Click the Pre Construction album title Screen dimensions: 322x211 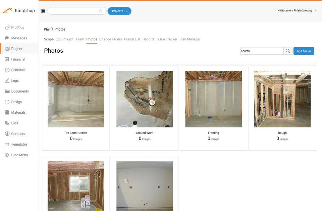[76, 133]
